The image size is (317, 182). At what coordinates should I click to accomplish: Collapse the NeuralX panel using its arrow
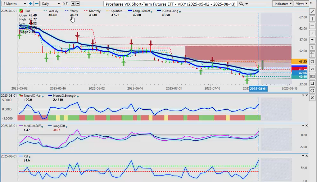coord(303,95)
